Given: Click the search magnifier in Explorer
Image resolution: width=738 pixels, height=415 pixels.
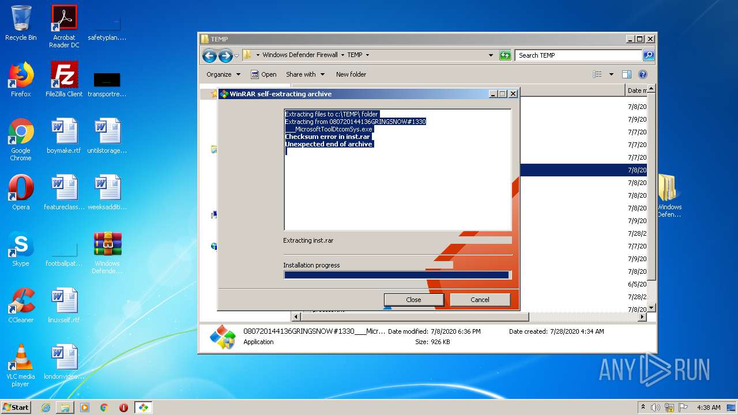Looking at the screenshot, I should [x=649, y=55].
